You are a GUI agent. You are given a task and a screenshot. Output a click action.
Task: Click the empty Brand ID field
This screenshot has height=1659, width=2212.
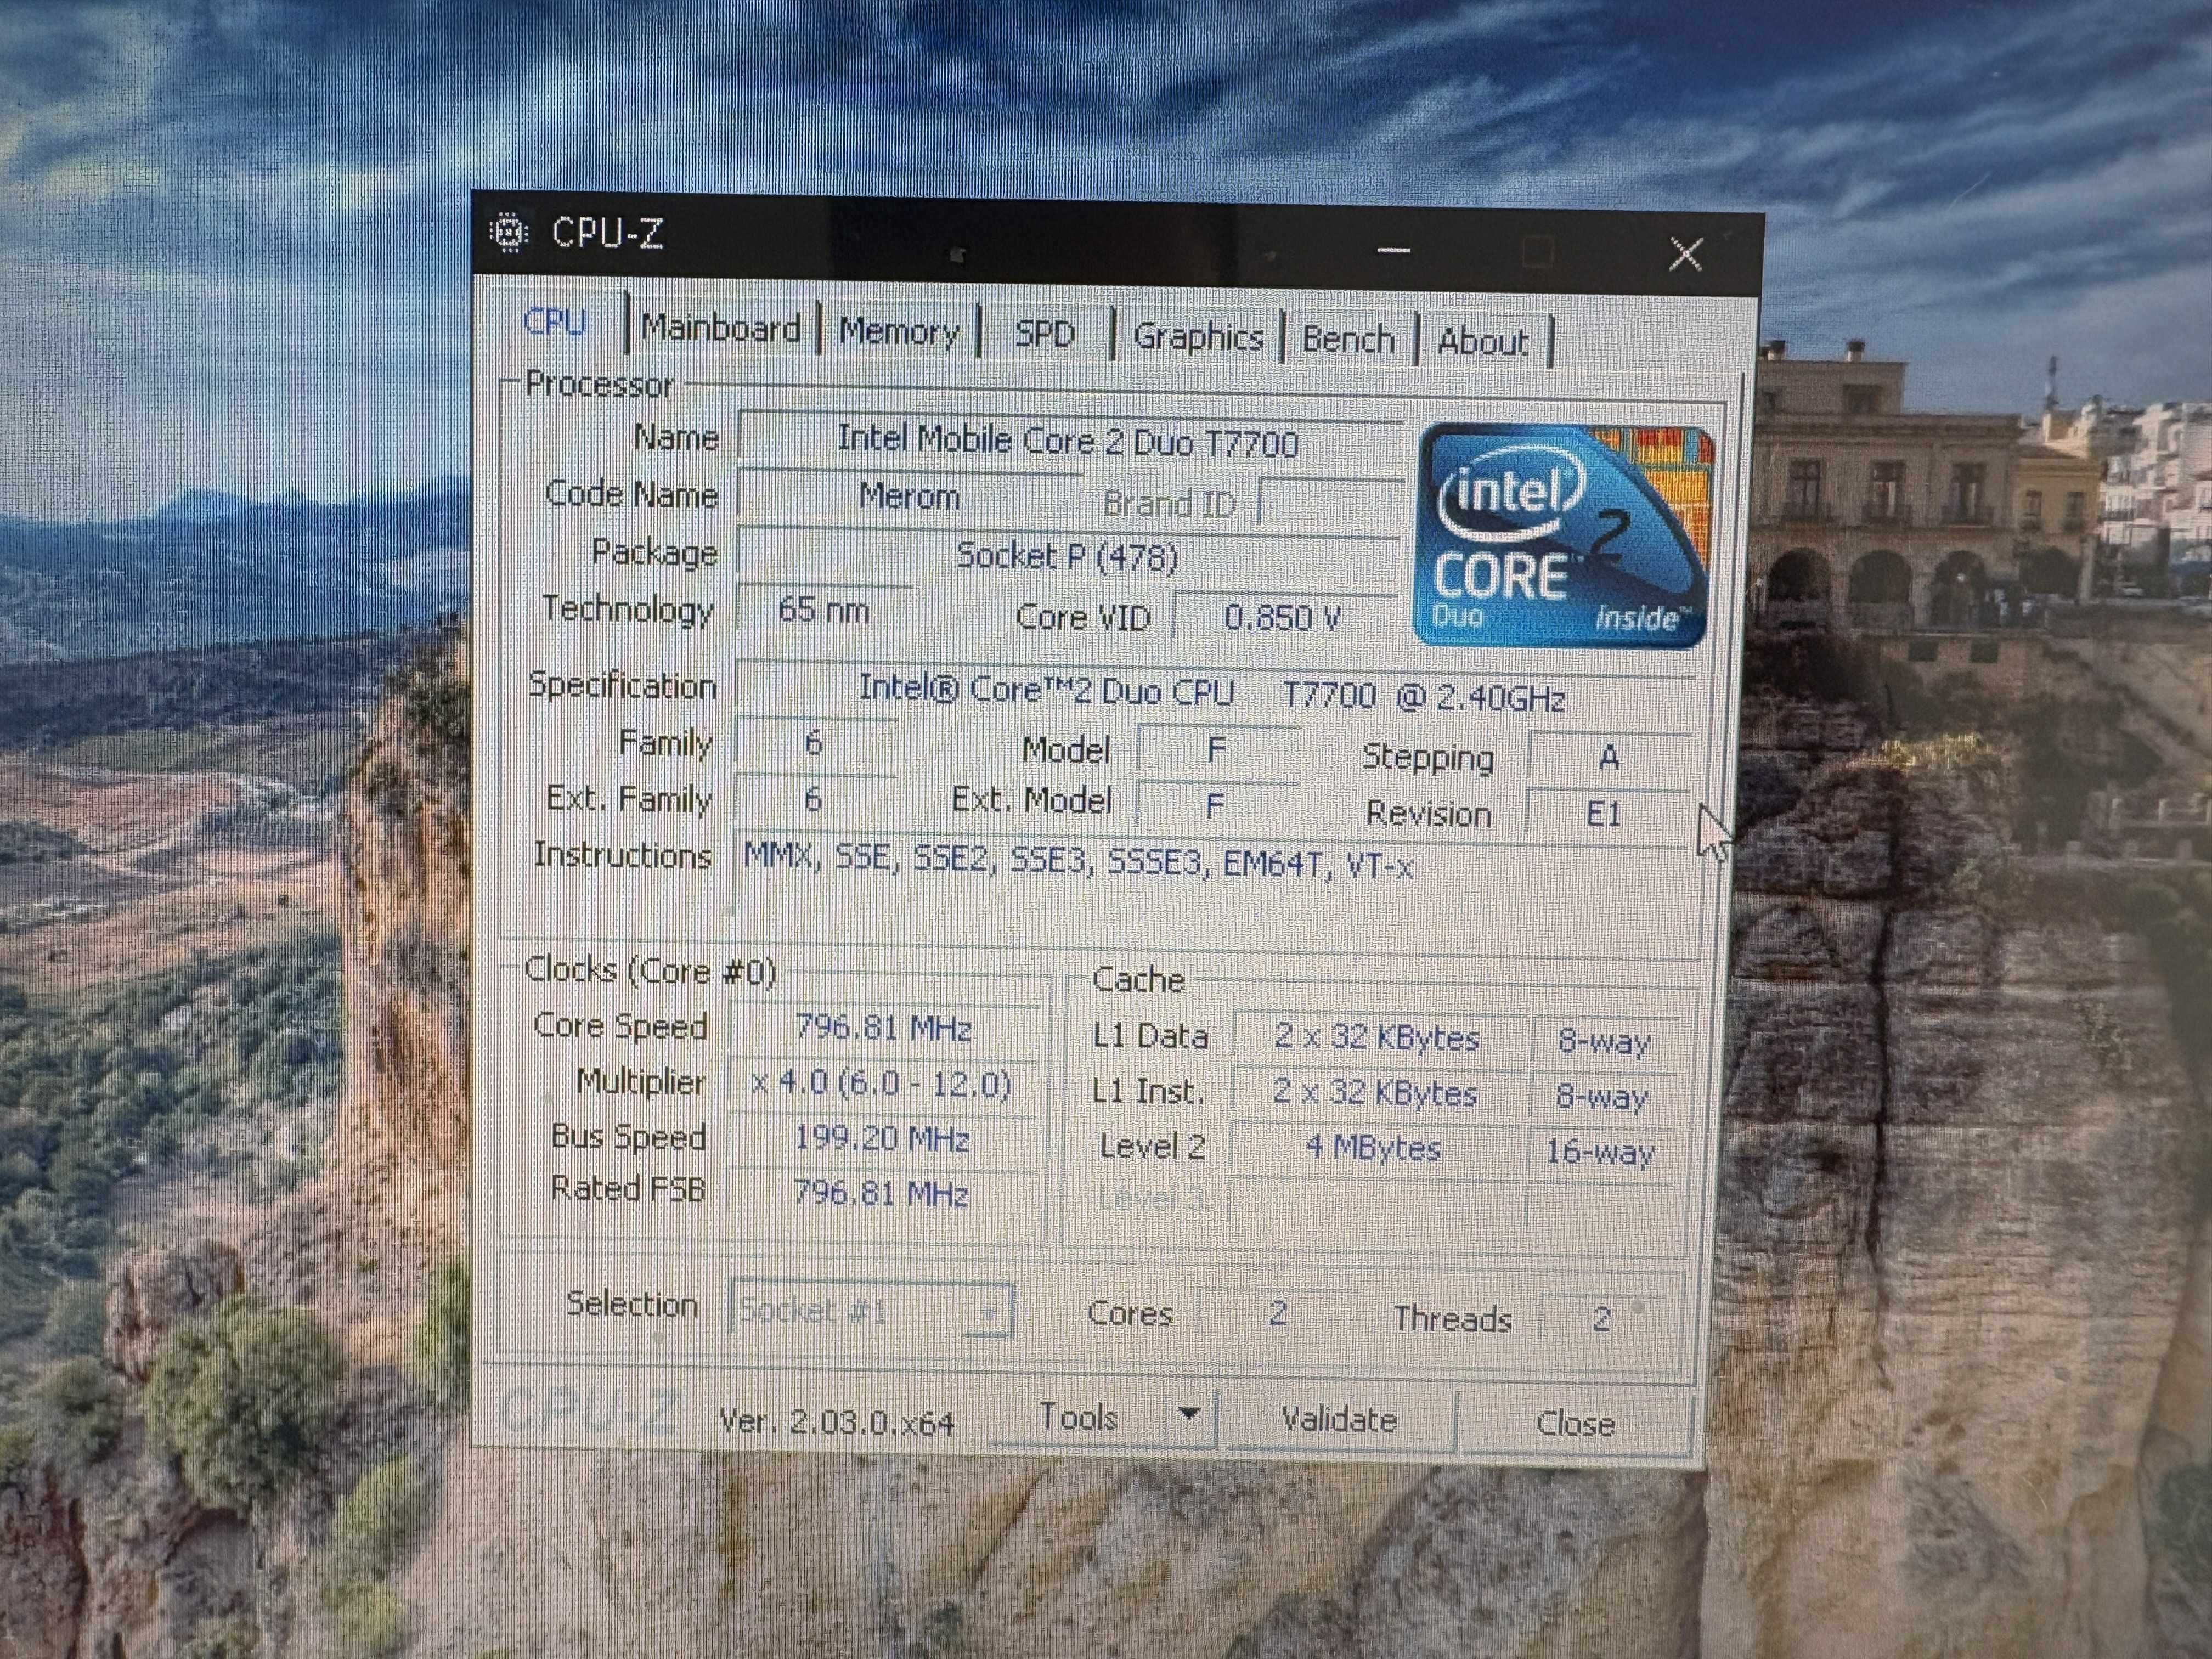1330,503
